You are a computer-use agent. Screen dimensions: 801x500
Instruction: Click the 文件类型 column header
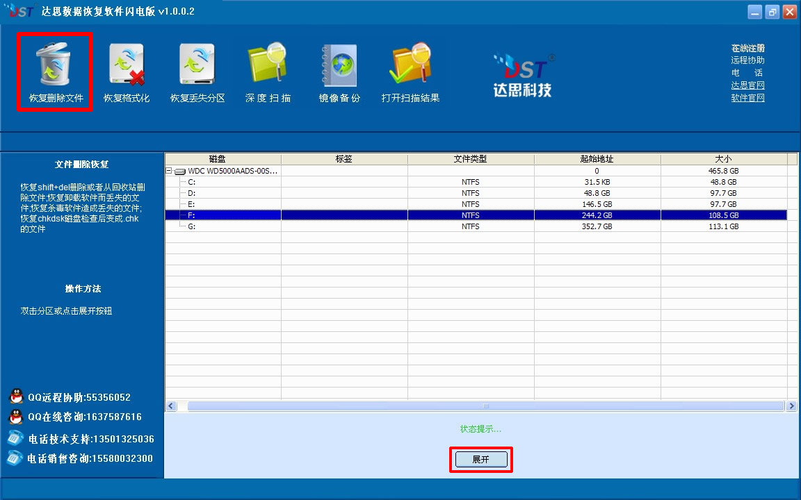pyautogui.click(x=471, y=159)
